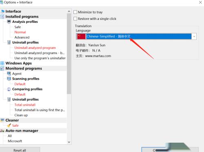Select Default under Scanning profiles
Screen dimensions: 204x152
tap(20, 84)
